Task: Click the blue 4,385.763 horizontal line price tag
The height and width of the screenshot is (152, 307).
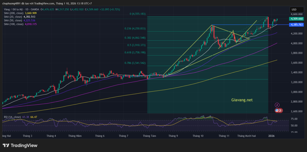Action: [296, 25]
